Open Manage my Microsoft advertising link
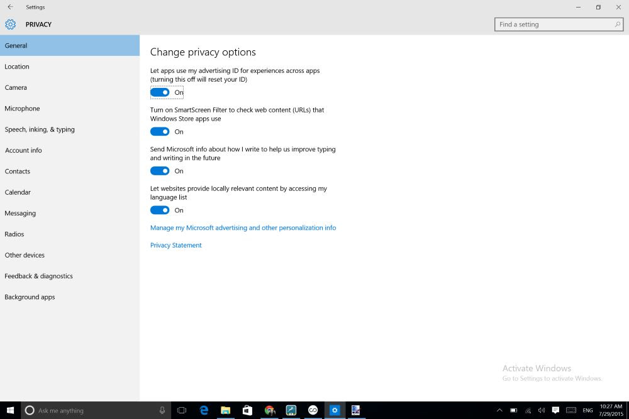Viewport: 629px width, 419px height. pyautogui.click(x=243, y=227)
